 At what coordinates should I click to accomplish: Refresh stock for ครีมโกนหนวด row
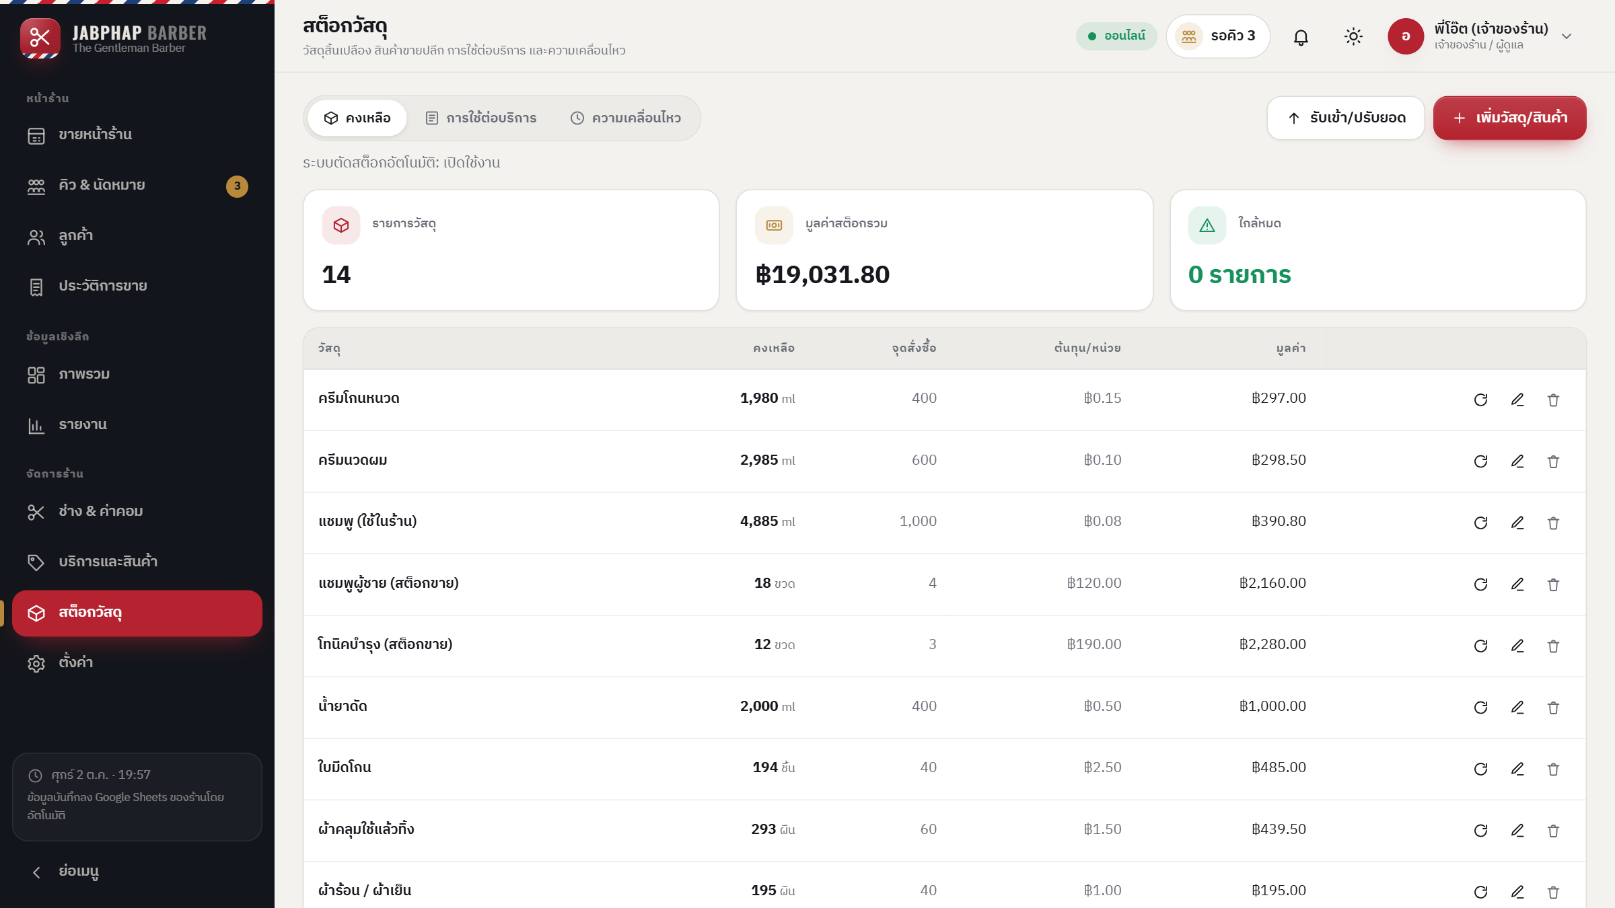tap(1480, 400)
